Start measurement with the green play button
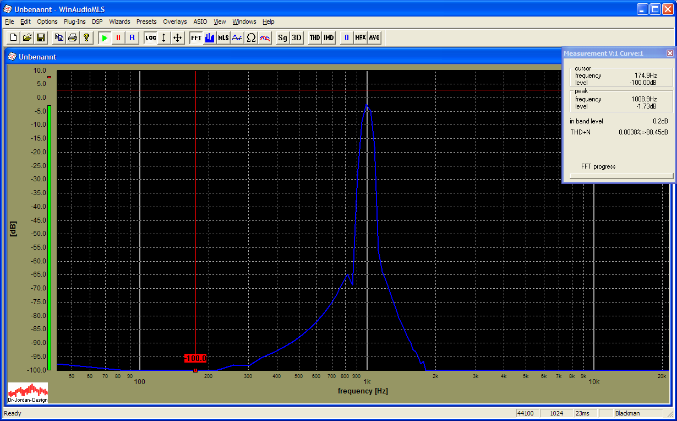677x421 pixels. (x=105, y=38)
